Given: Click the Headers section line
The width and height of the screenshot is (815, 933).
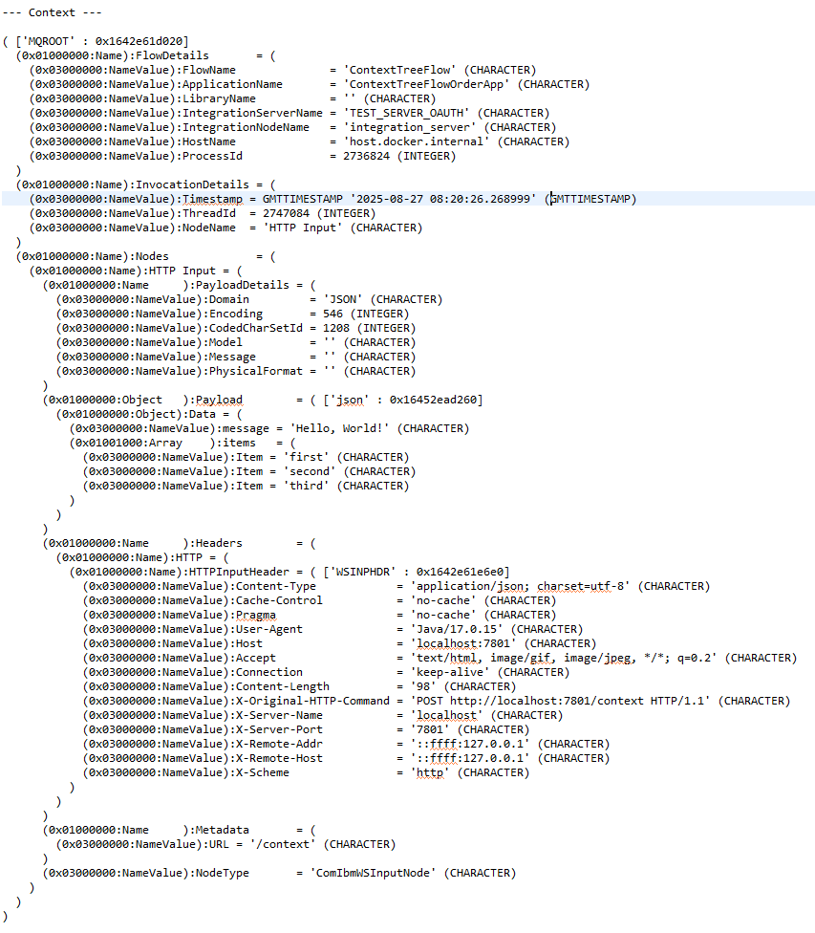Looking at the screenshot, I should click(x=179, y=543).
